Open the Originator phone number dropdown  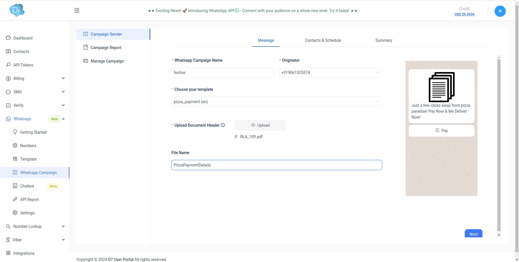(x=330, y=73)
